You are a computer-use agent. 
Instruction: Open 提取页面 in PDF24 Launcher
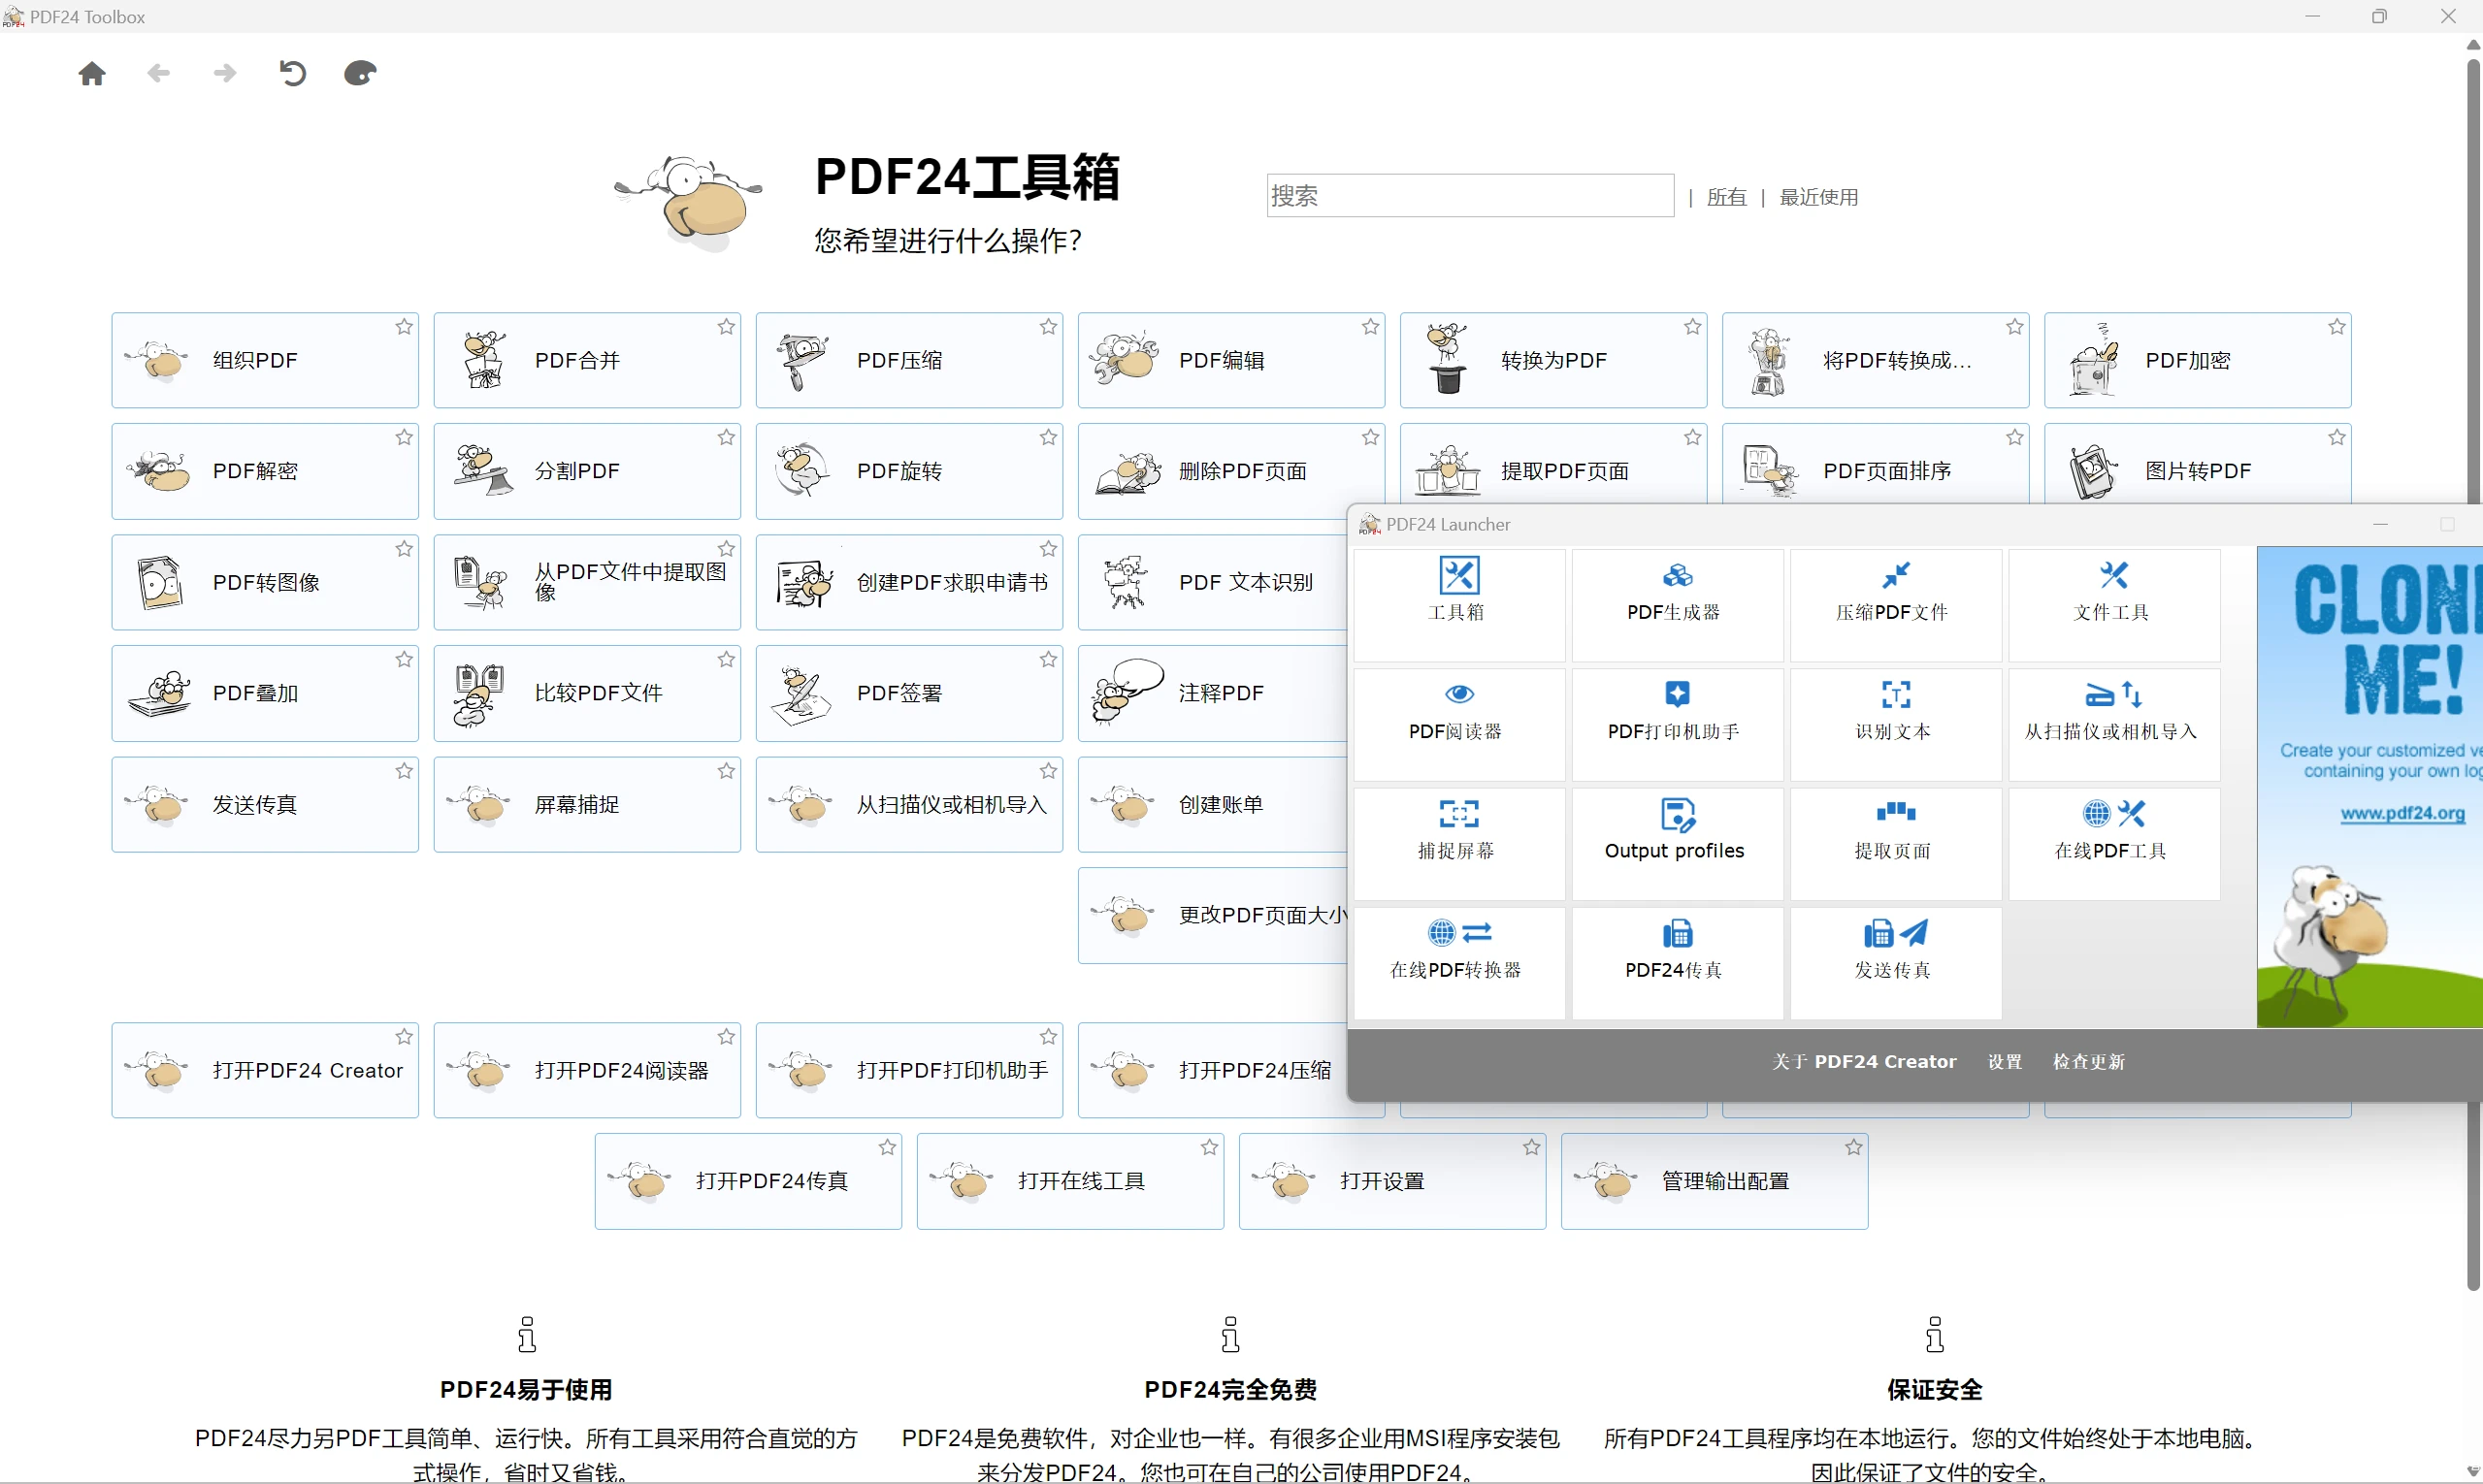click(x=1895, y=844)
